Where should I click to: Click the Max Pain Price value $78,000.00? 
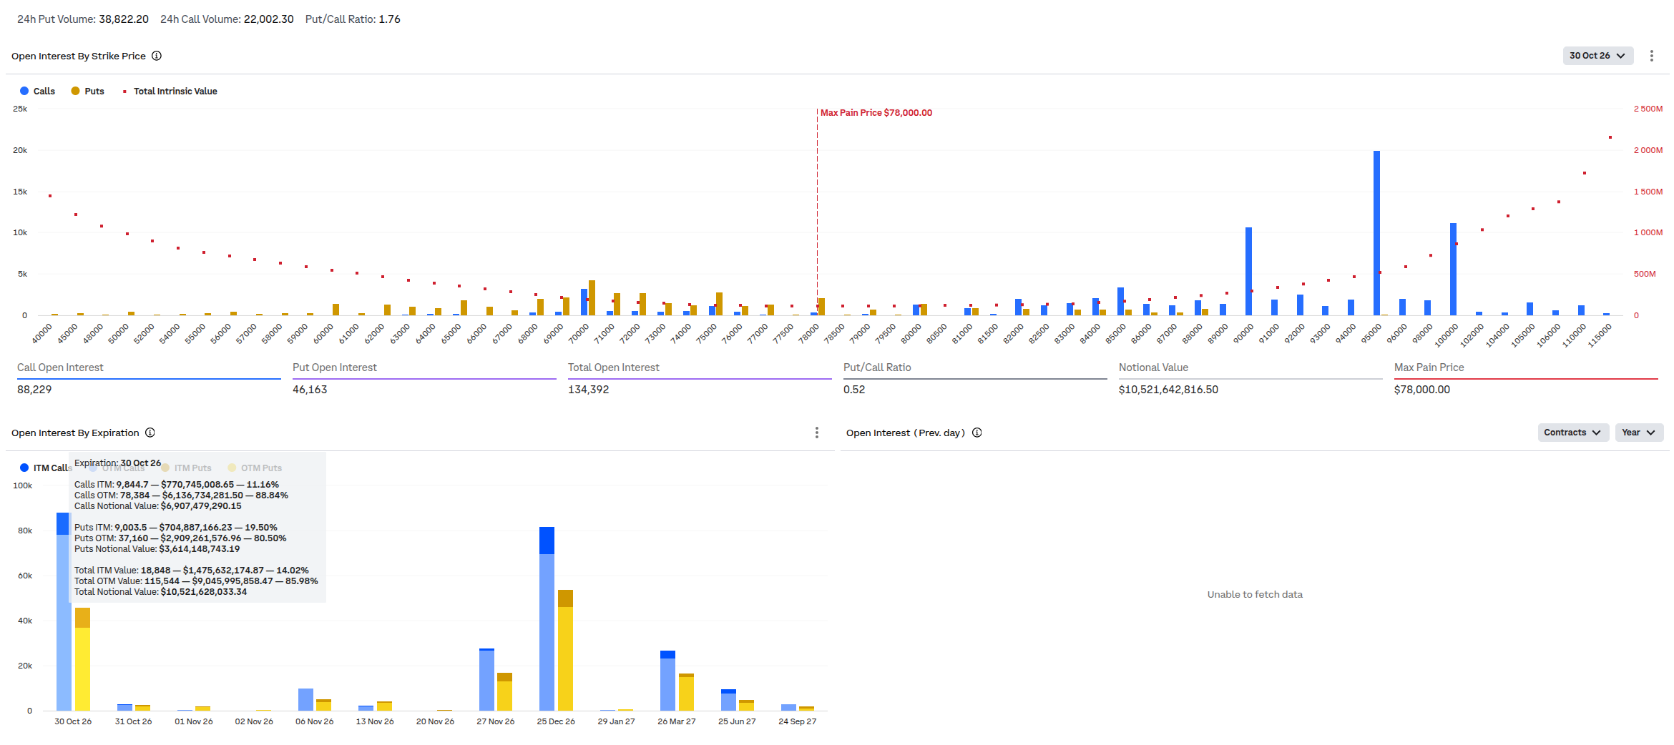(x=1422, y=390)
